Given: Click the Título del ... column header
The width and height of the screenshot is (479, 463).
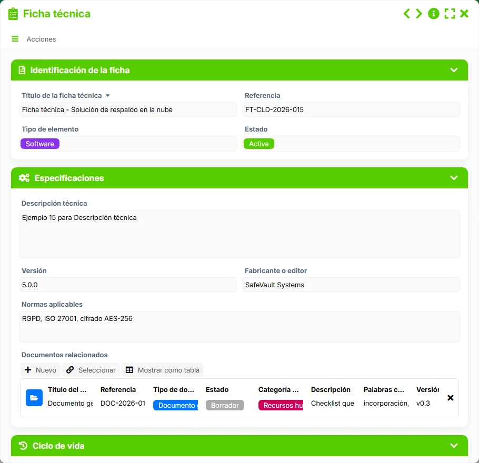Looking at the screenshot, I should click(67, 389).
